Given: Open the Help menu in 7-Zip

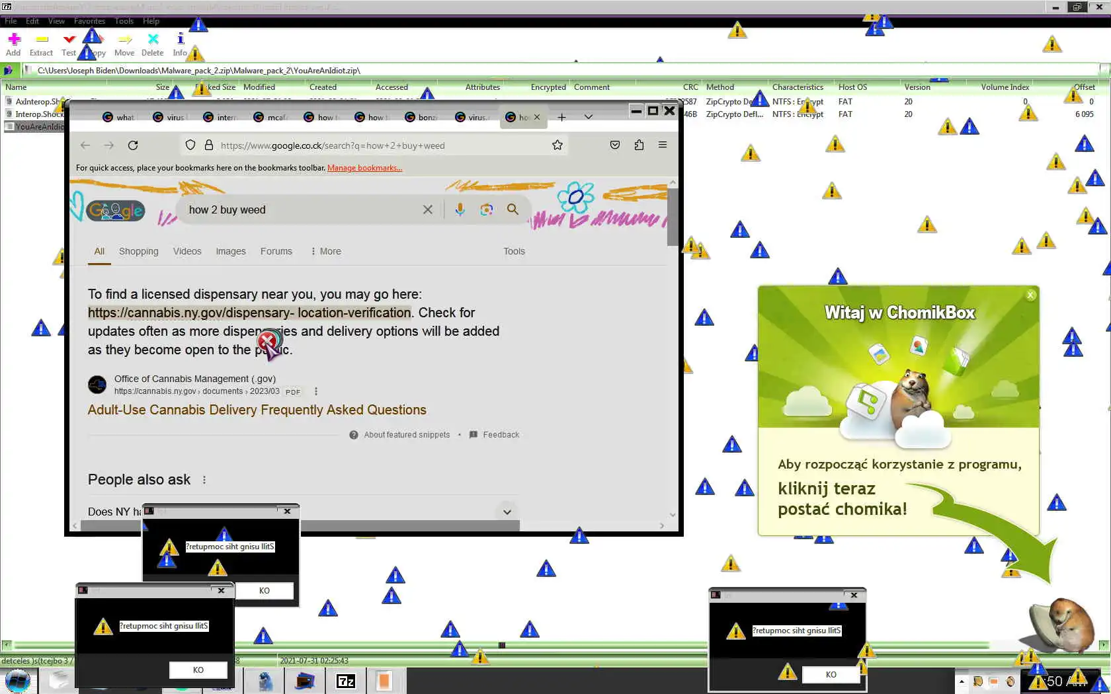Looking at the screenshot, I should tap(151, 21).
